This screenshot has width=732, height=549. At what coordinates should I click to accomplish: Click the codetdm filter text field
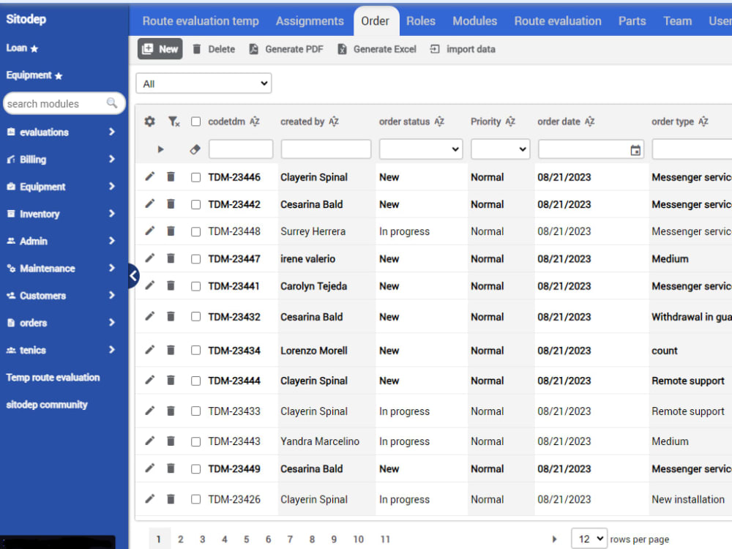click(241, 149)
